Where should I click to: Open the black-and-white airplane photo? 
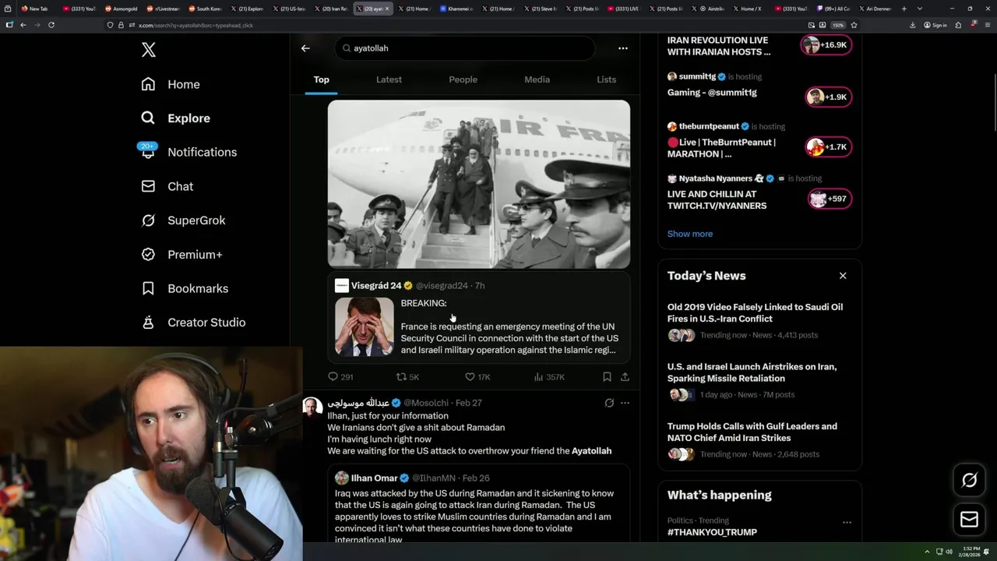click(x=479, y=184)
